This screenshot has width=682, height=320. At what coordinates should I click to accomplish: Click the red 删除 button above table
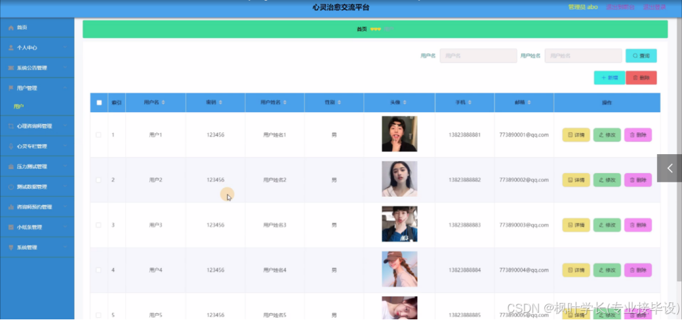coord(641,77)
